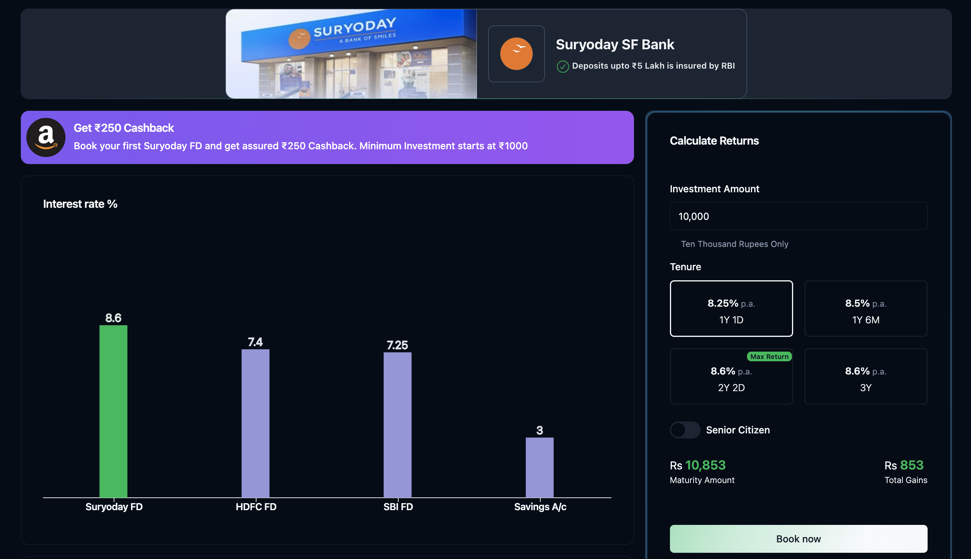Click the Interest rate % chart title
Screen dimensions: 971x559
point(80,204)
